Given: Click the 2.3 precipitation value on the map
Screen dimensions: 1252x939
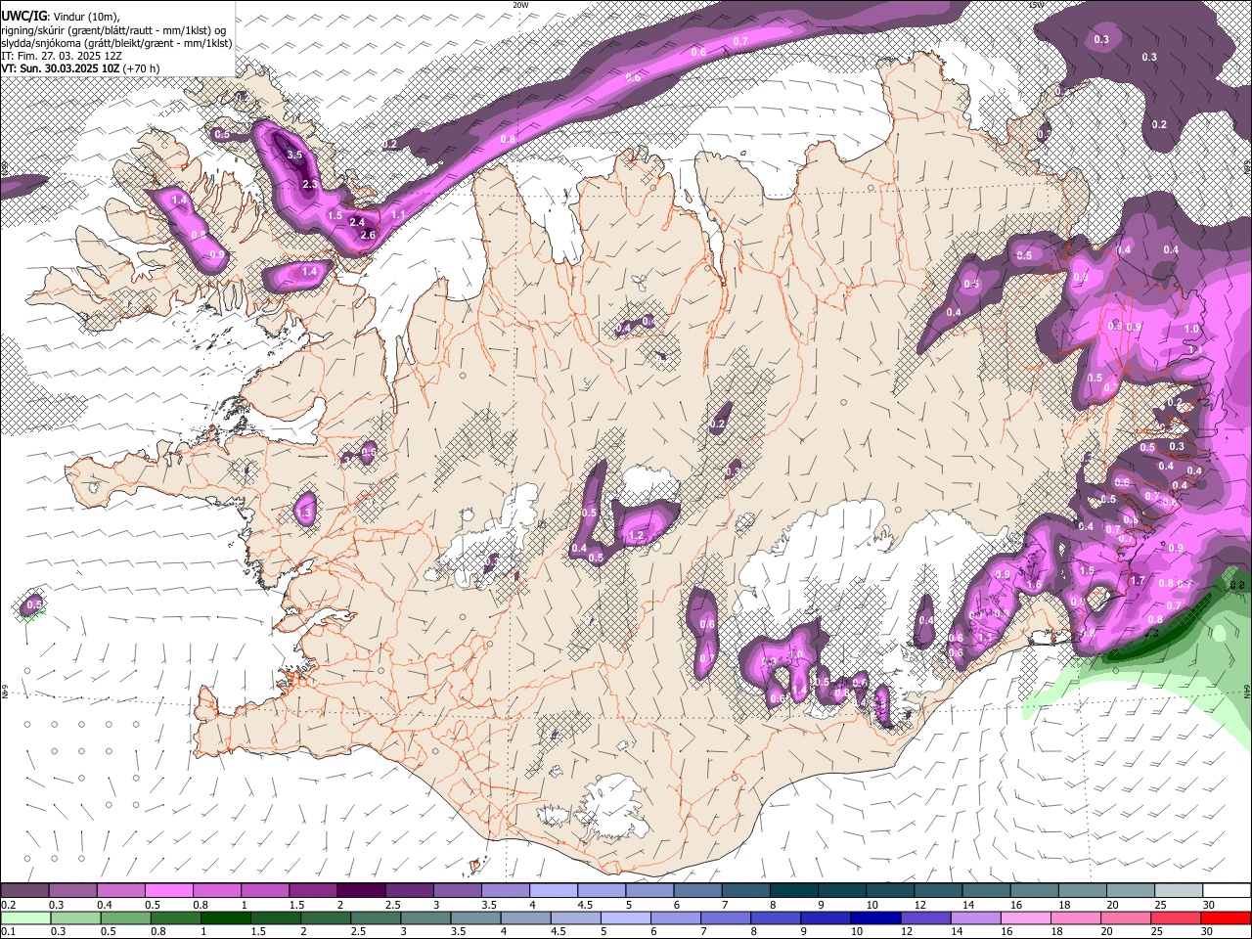Looking at the screenshot, I should tap(310, 184).
